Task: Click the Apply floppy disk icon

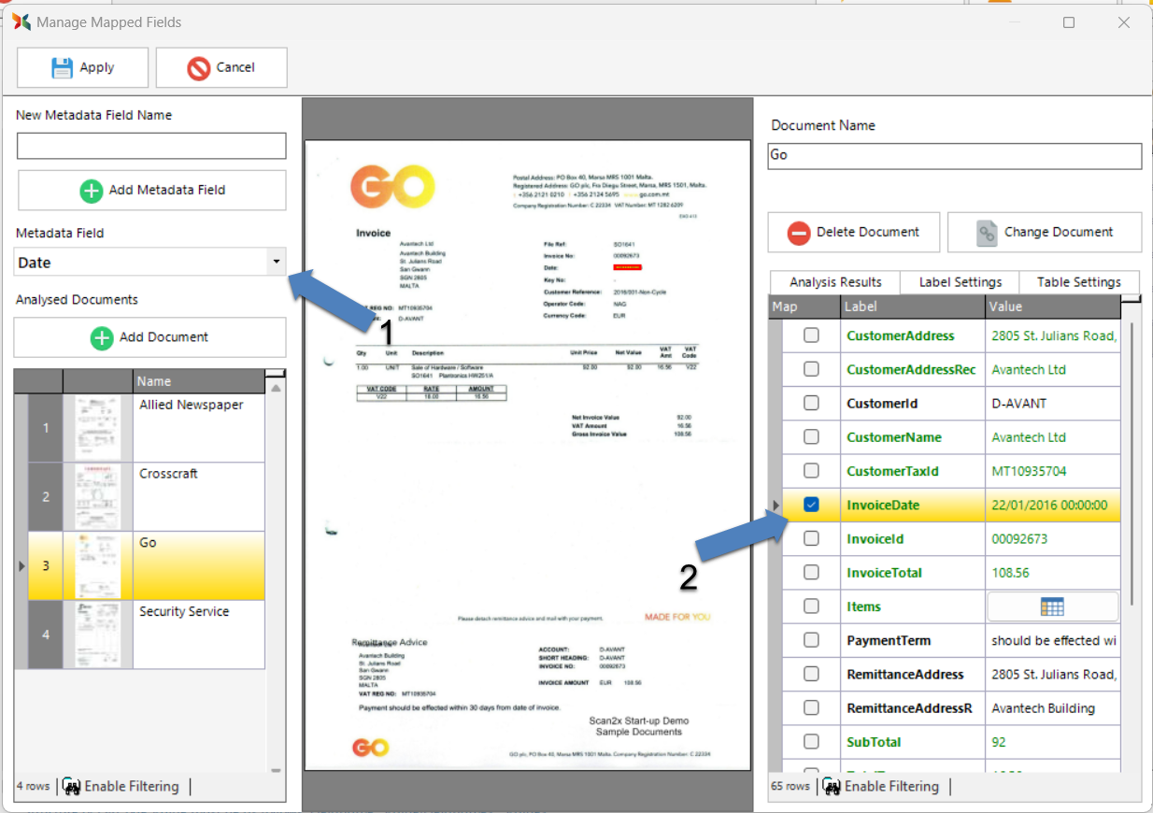Action: tap(62, 67)
